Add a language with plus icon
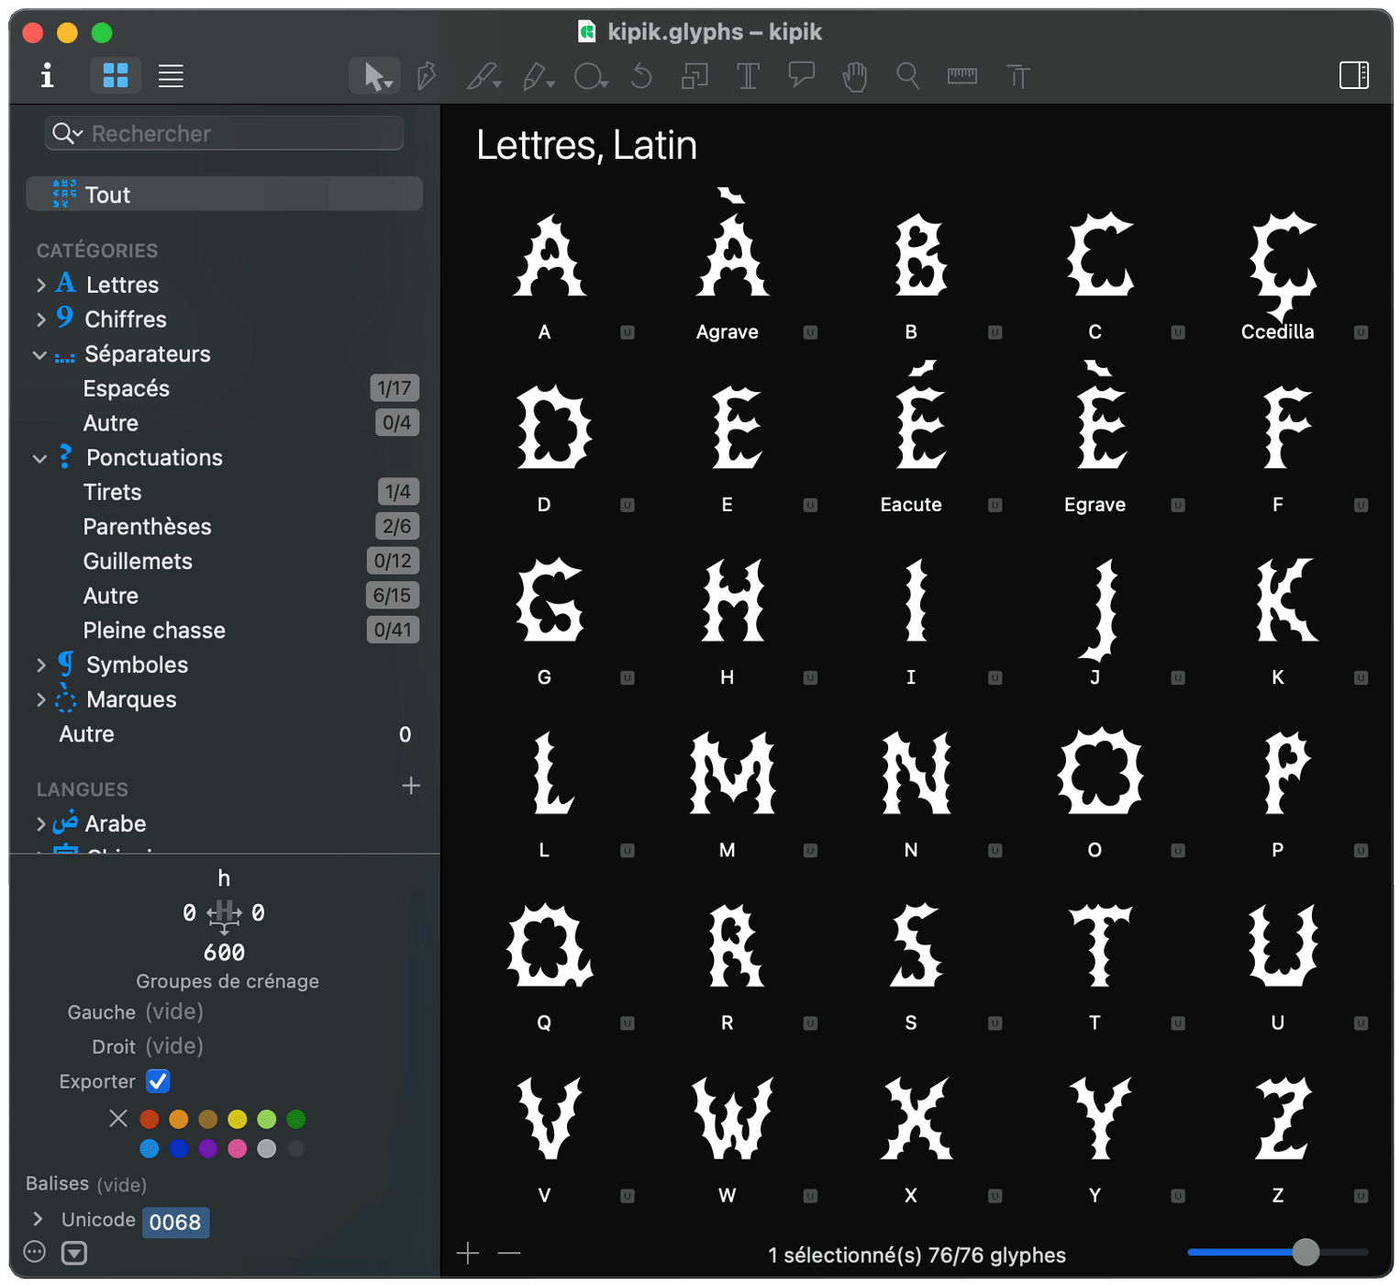Screen dimensions: 1400x1285 [411, 786]
